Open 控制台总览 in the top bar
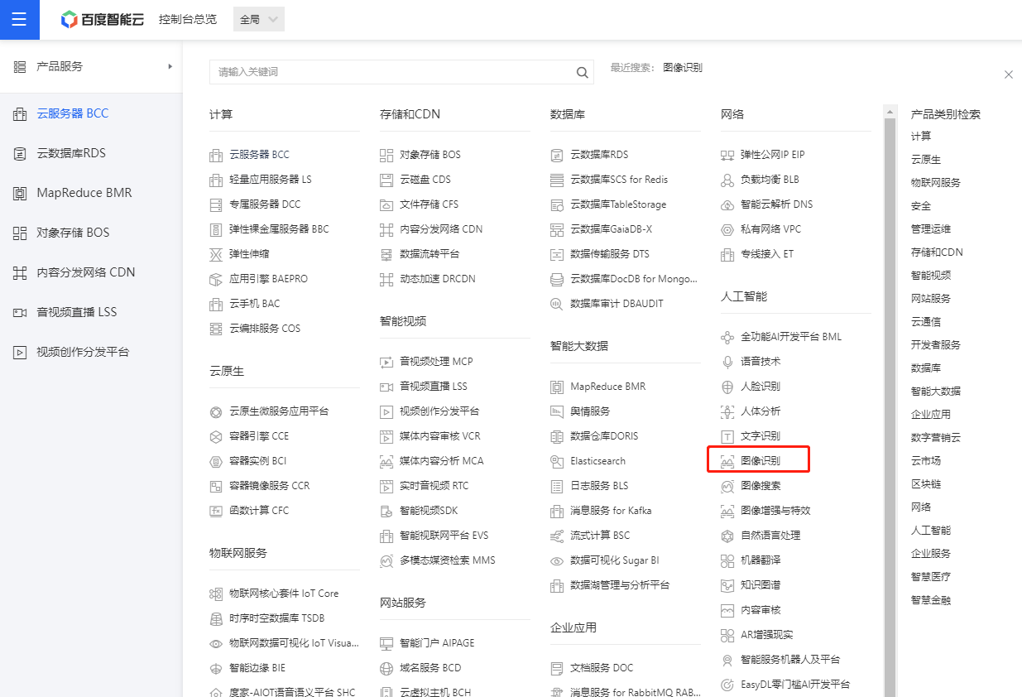 click(x=188, y=19)
